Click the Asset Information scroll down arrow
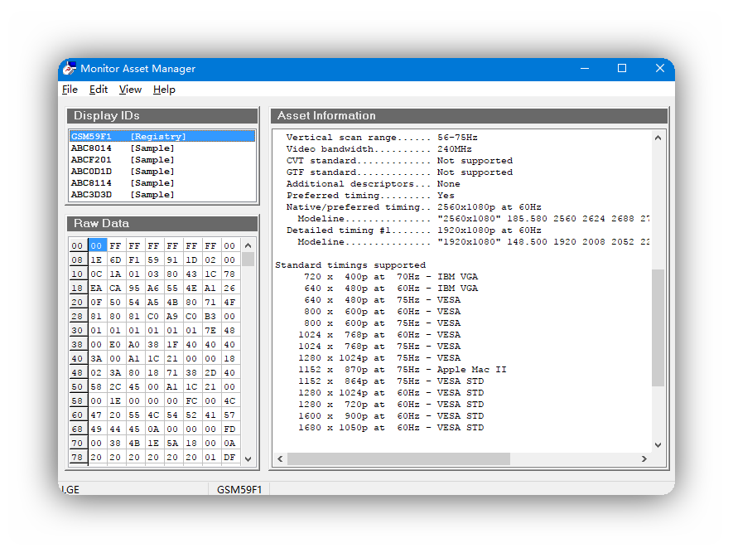 [x=658, y=445]
